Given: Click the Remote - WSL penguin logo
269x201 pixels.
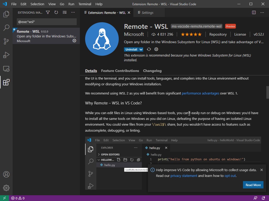Looking at the screenshot, I should tap(102, 39).
